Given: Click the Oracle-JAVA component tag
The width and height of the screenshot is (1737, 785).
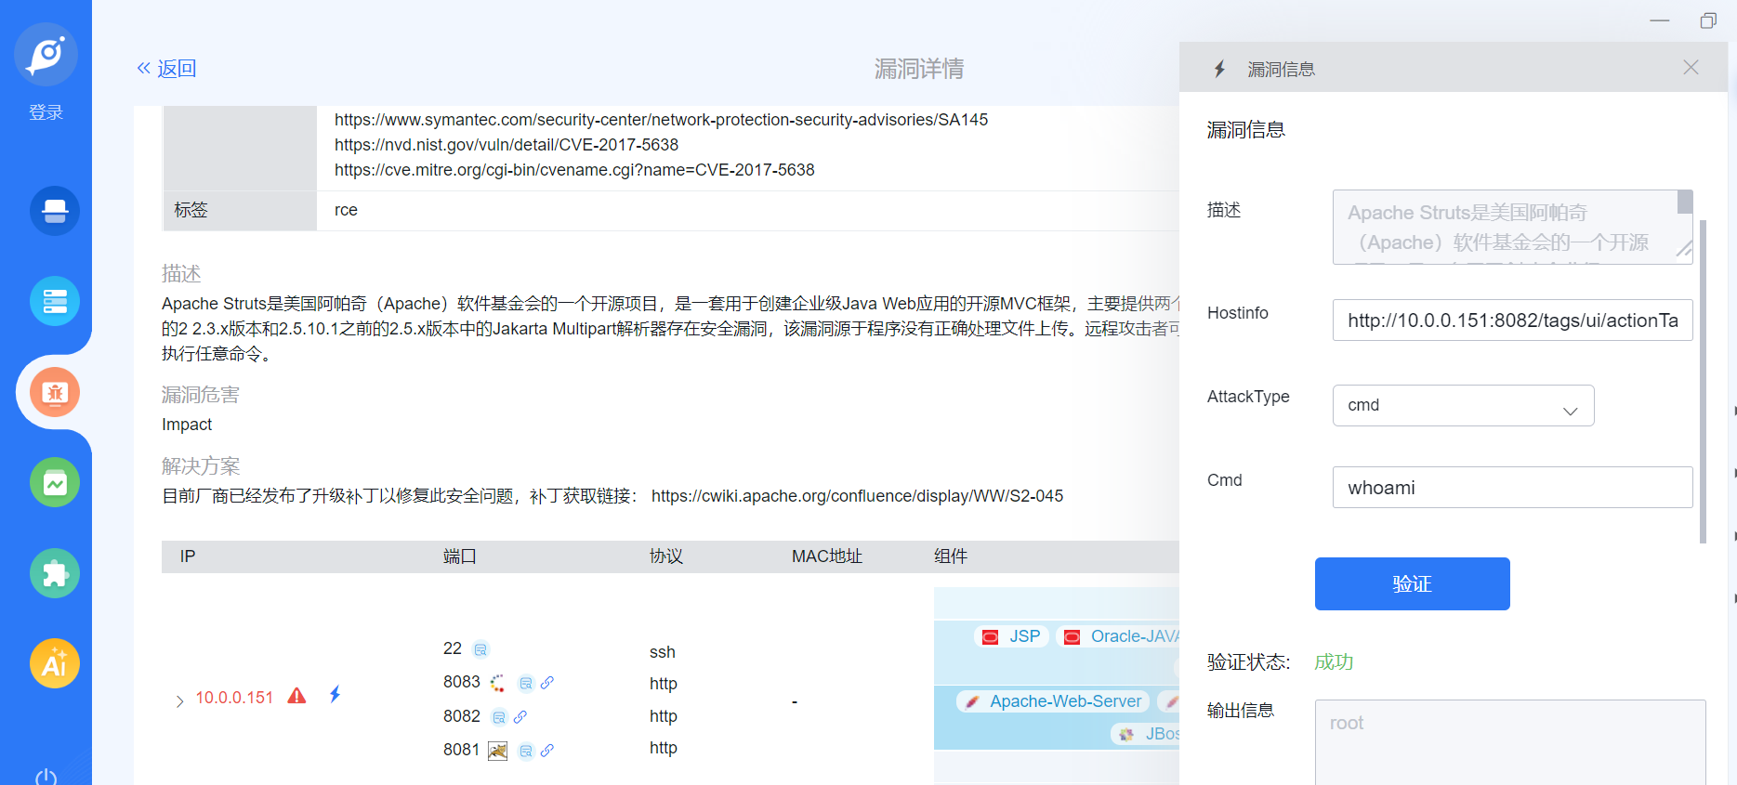Looking at the screenshot, I should [x=1119, y=636].
